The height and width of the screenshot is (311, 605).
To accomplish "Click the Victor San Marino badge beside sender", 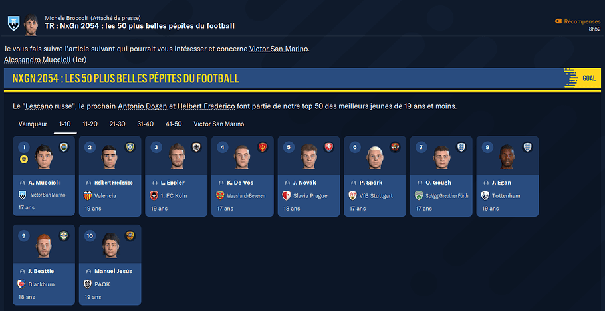I will [13, 25].
